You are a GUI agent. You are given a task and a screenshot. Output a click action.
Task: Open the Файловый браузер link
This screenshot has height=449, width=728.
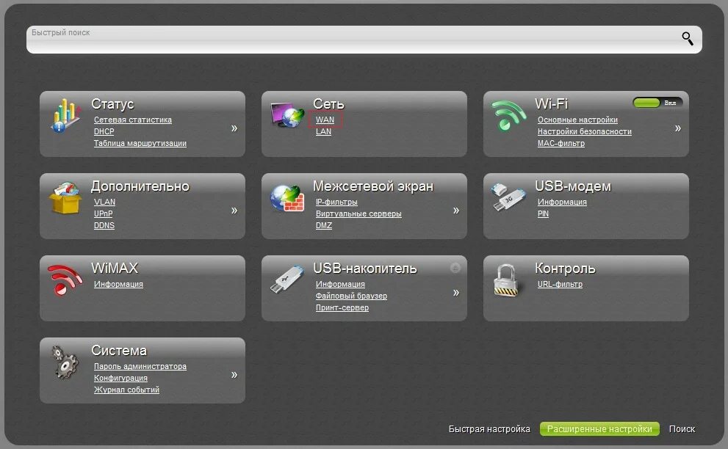point(351,296)
